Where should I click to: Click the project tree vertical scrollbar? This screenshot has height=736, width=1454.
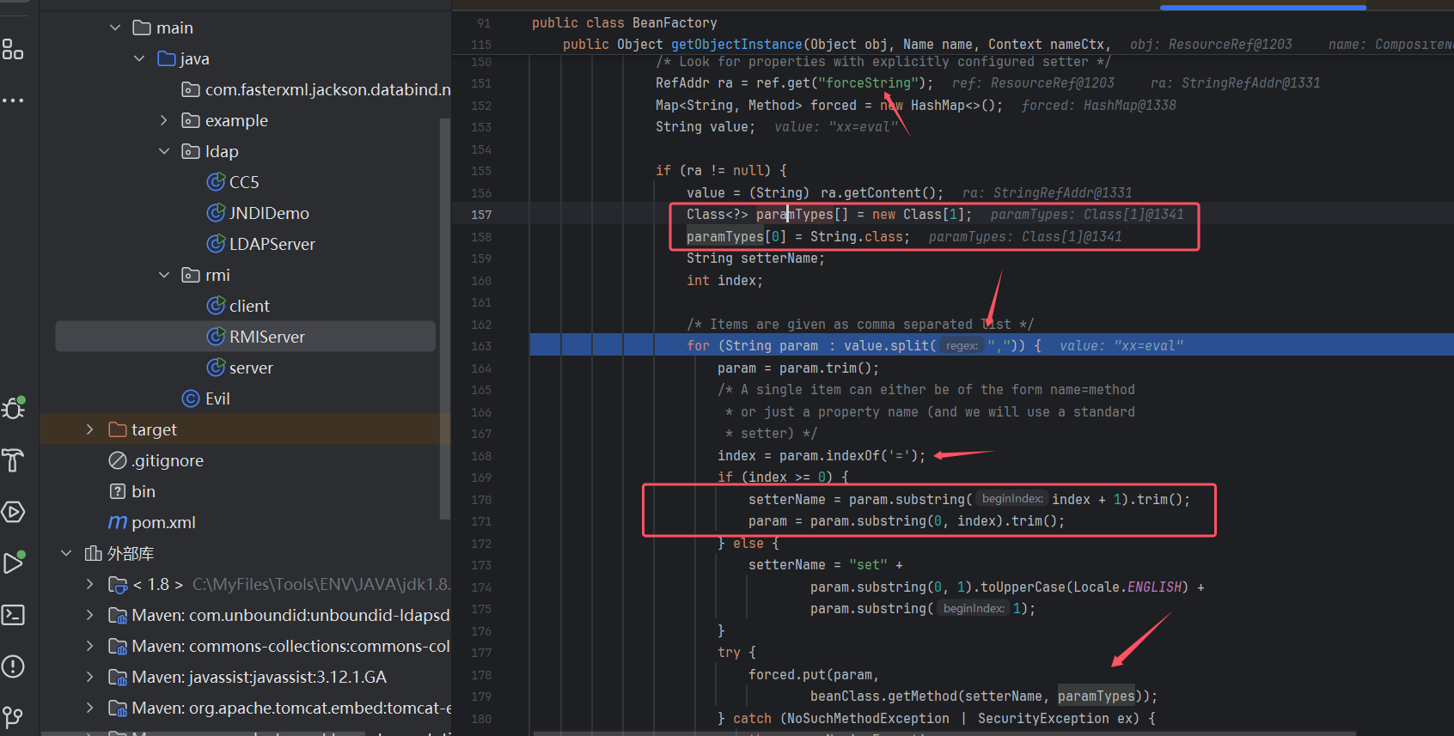pyautogui.click(x=445, y=318)
